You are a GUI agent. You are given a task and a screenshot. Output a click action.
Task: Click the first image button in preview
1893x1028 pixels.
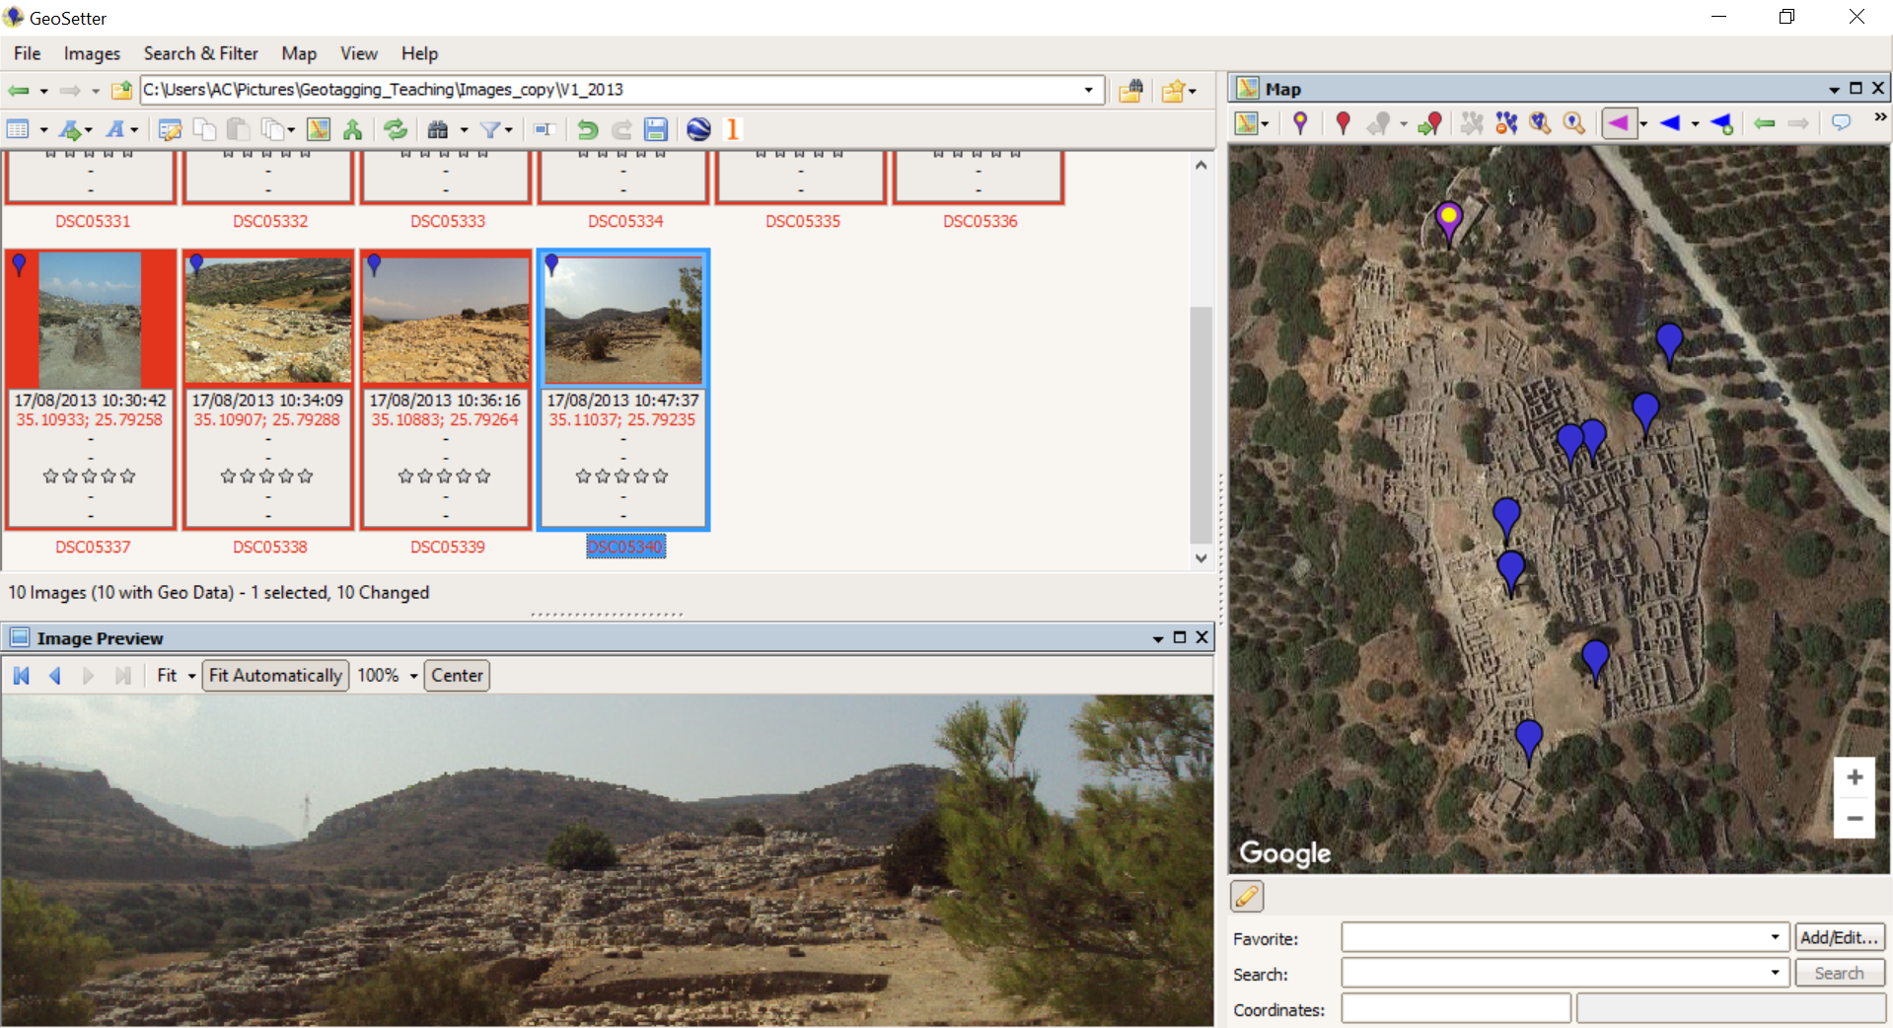(x=21, y=676)
